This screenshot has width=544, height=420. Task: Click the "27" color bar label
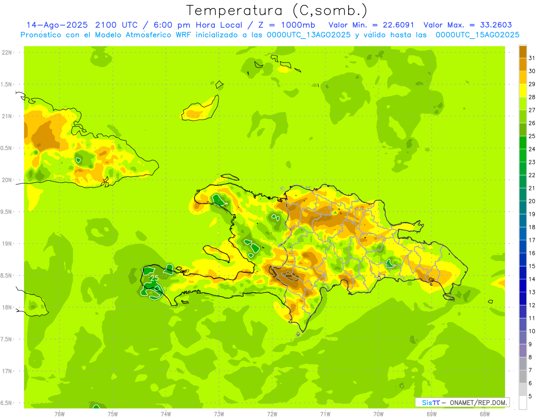click(x=532, y=110)
